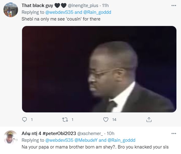Click the retweet arrows icon
181x154 pixels.
point(65,120)
